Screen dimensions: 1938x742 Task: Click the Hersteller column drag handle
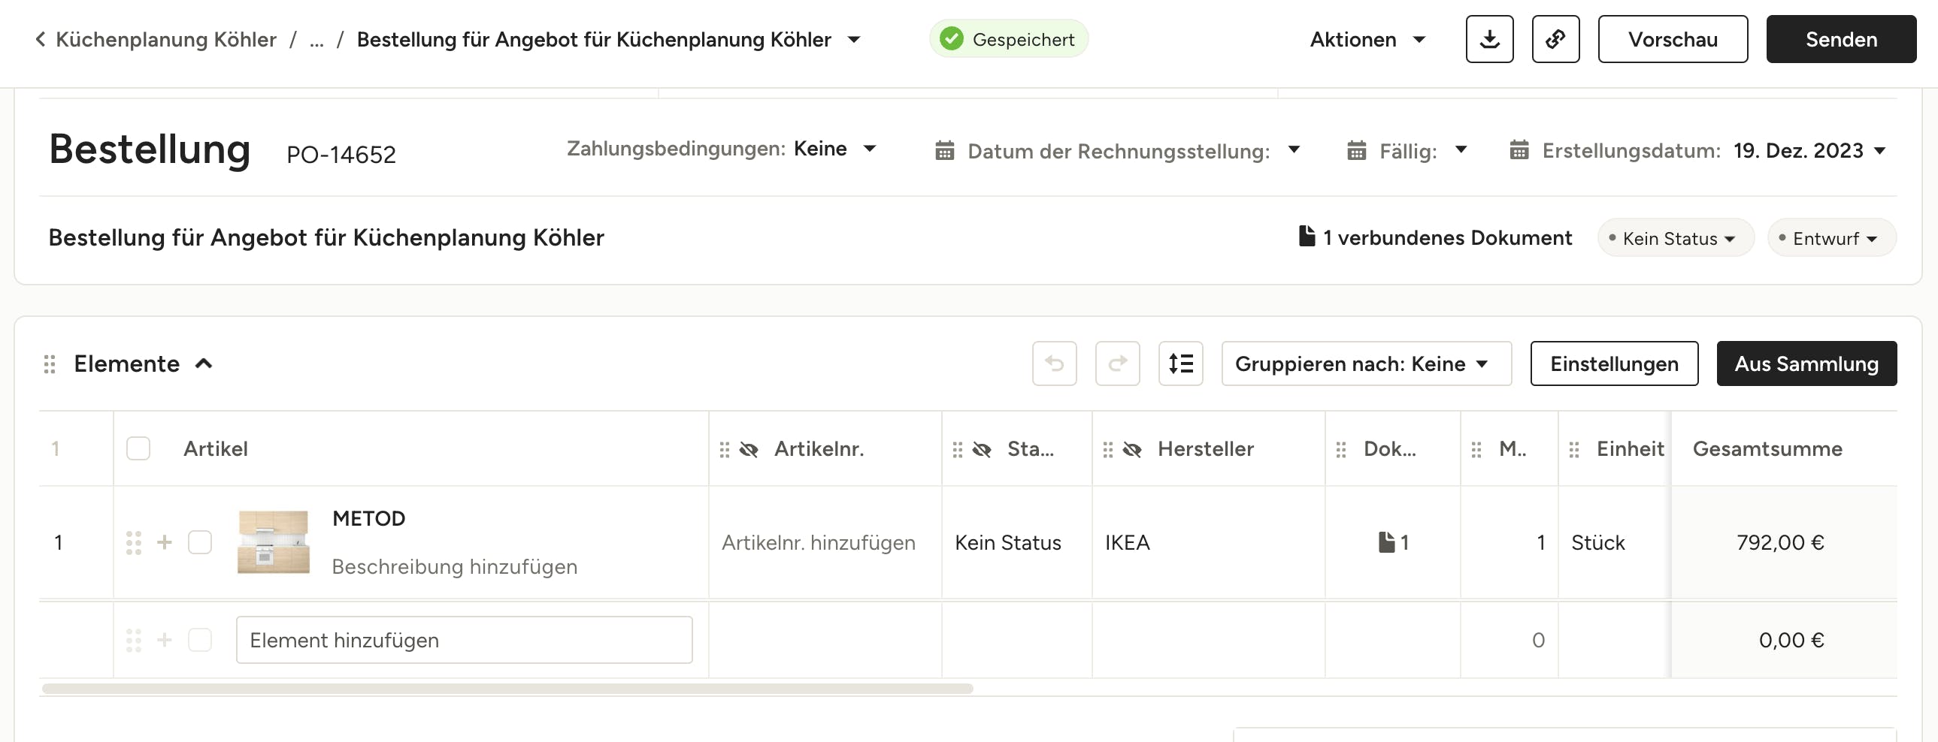coord(1108,450)
